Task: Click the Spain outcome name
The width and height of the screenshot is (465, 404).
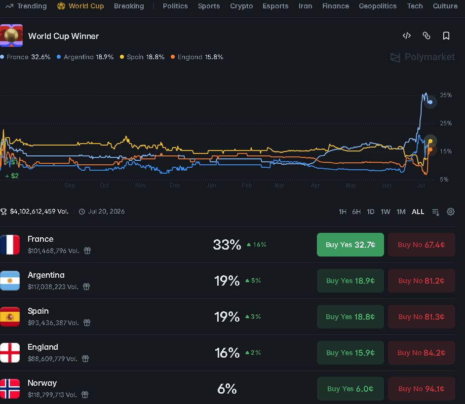Action: (x=38, y=311)
